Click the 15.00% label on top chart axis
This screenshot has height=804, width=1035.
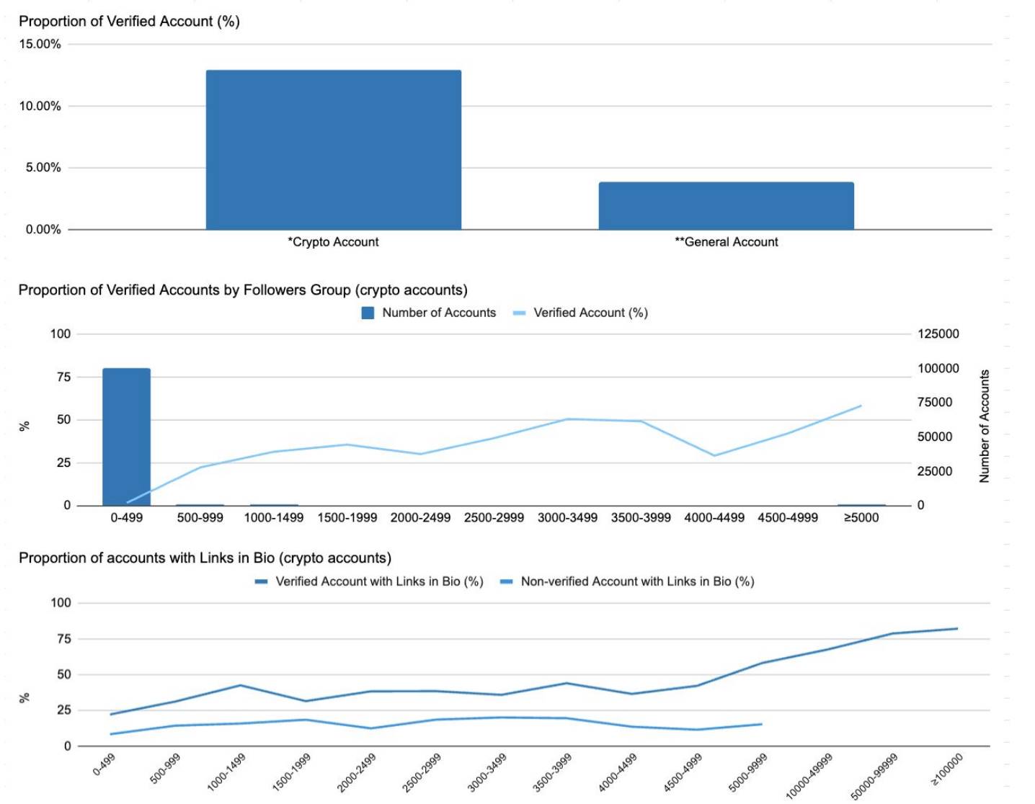tap(40, 44)
